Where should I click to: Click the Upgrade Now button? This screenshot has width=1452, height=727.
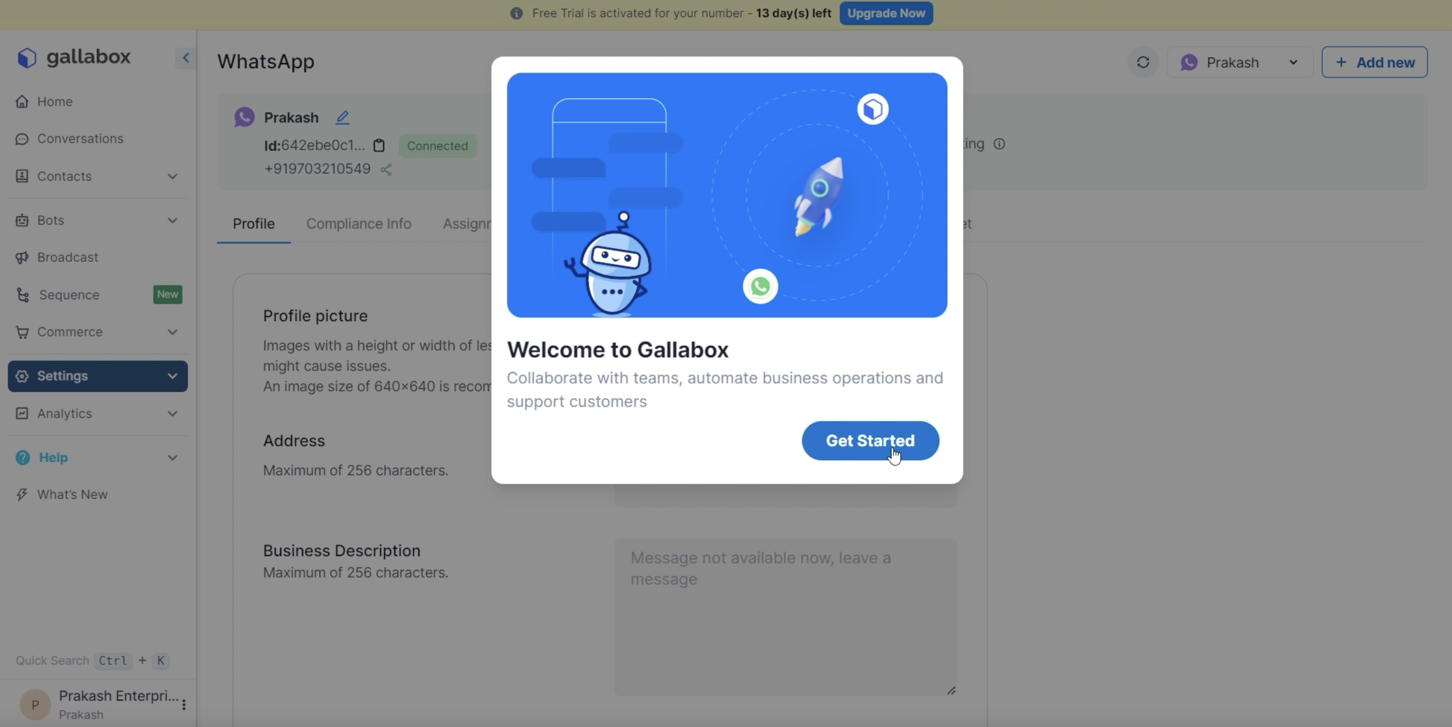886,14
